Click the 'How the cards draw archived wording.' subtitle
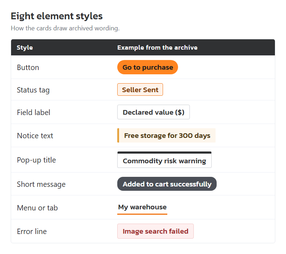This screenshot has width=286, height=254. coord(65,28)
